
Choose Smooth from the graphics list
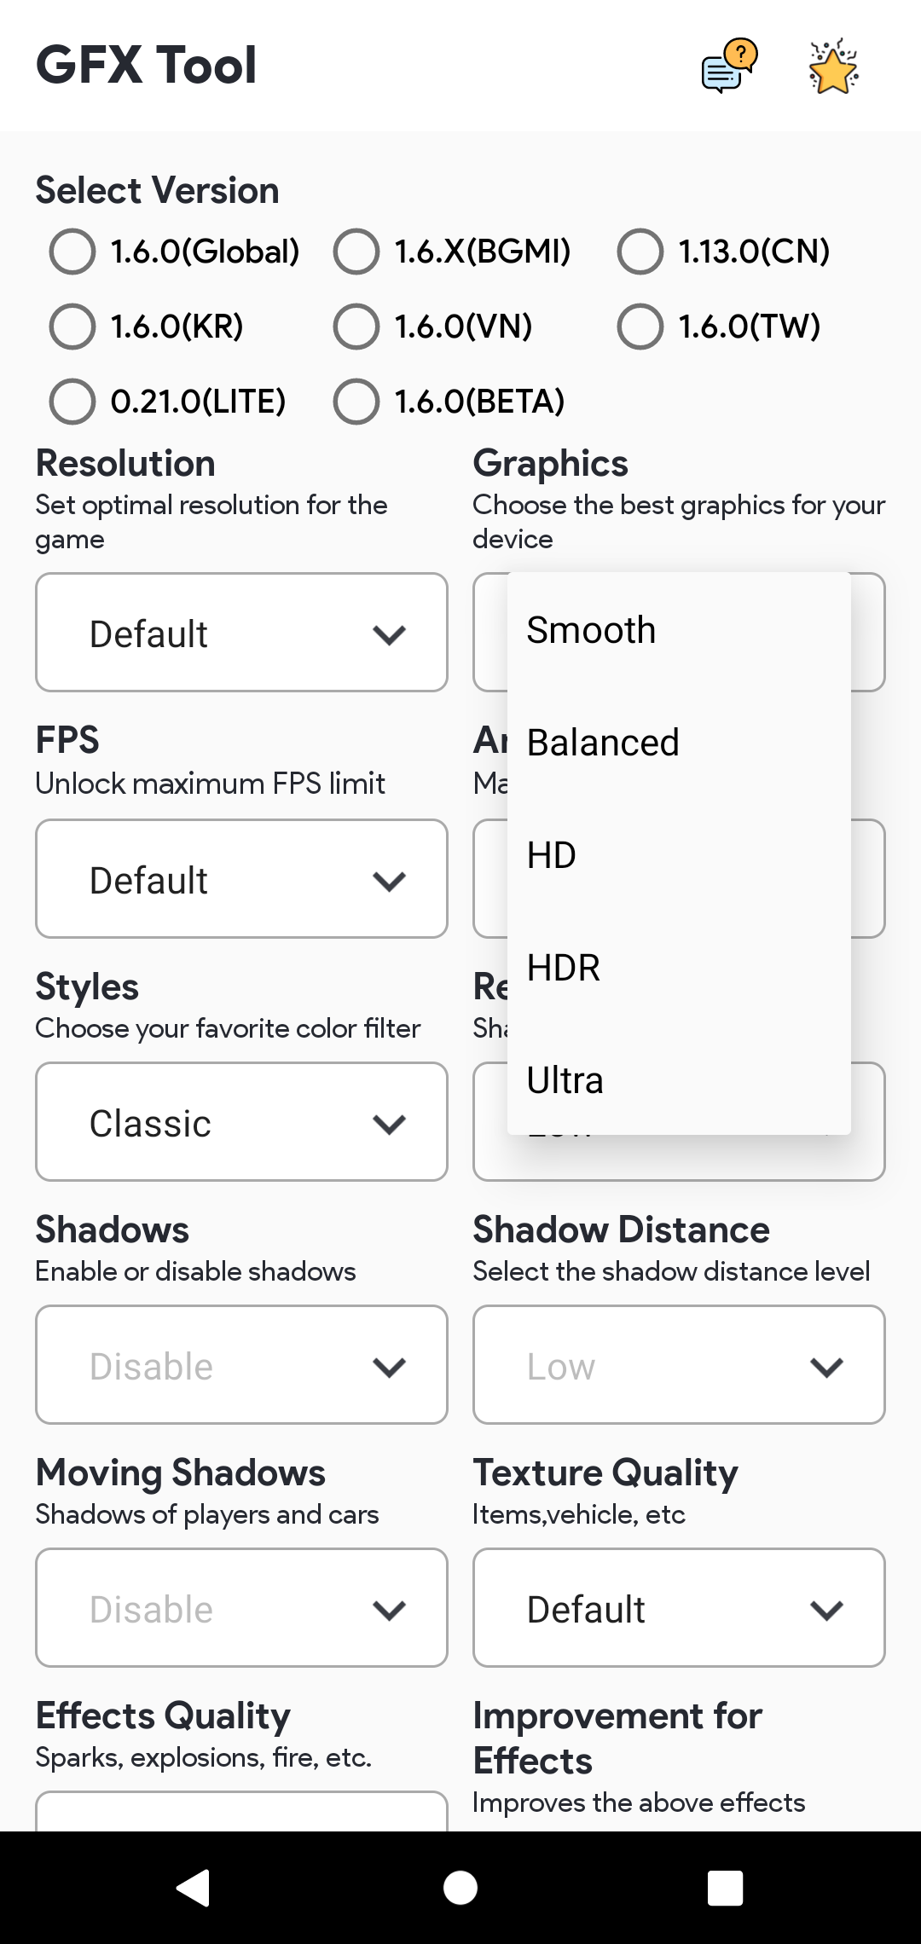pos(592,631)
